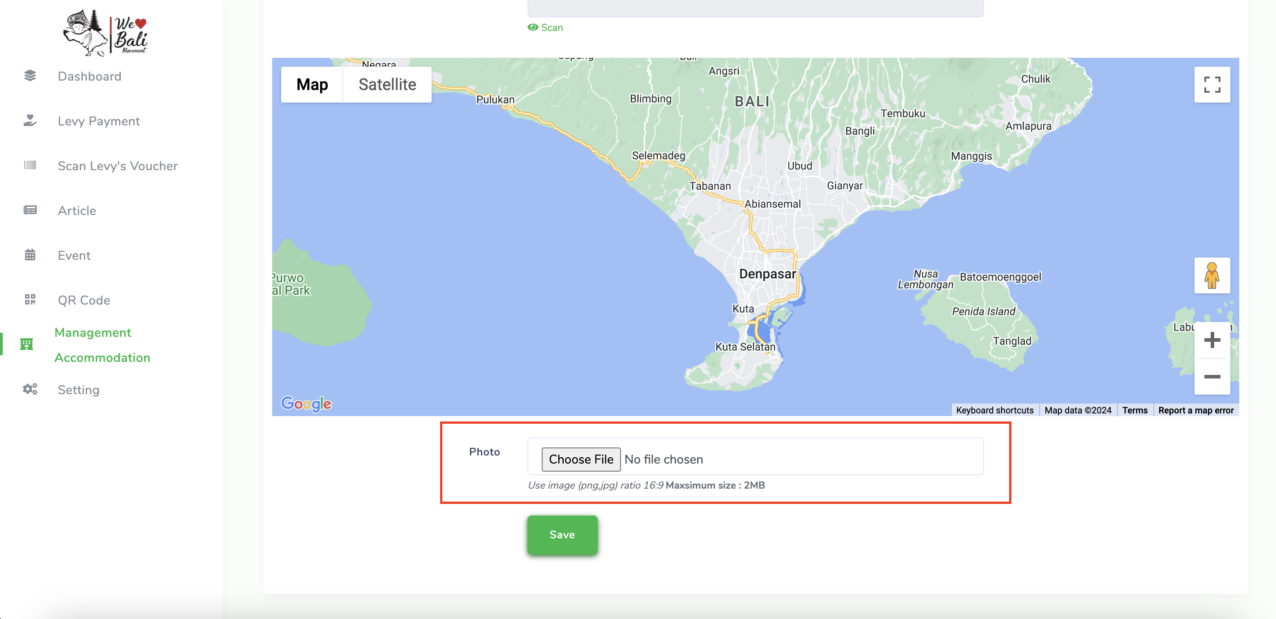Select the Map view tab
Screen dimensions: 1276x619
pos(312,85)
